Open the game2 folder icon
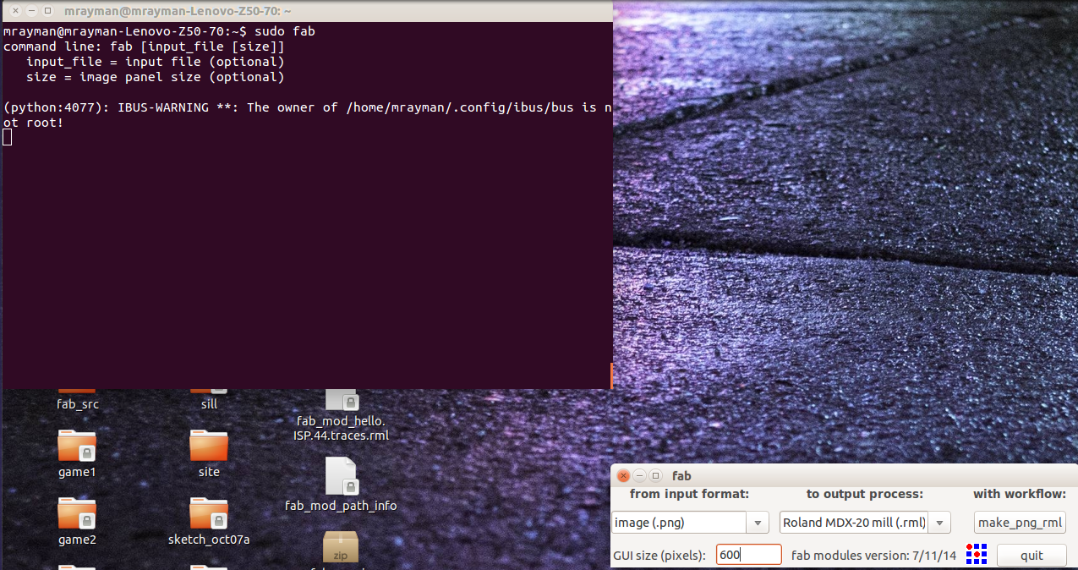1078x570 pixels. click(77, 513)
